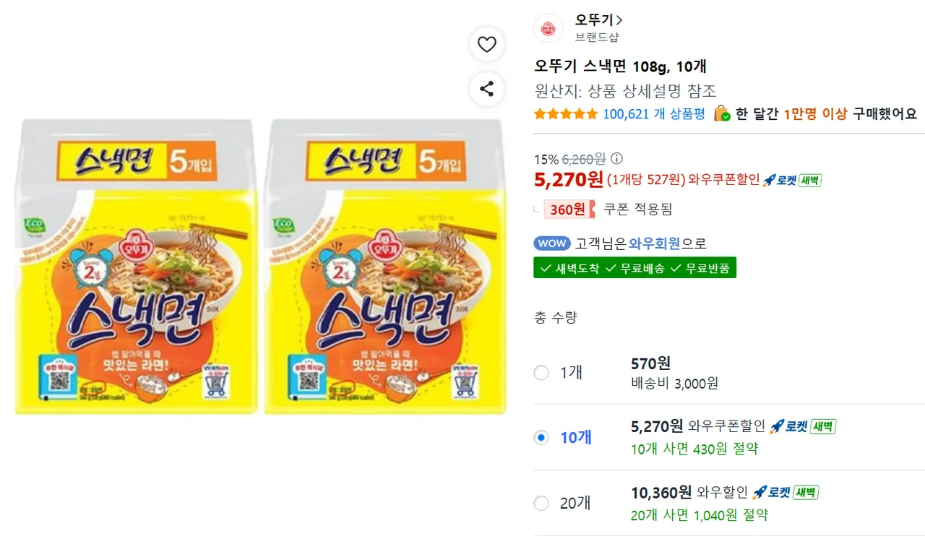Click the product title 오뚜기 스낵면 108g
The height and width of the screenshot is (539, 925).
click(620, 66)
